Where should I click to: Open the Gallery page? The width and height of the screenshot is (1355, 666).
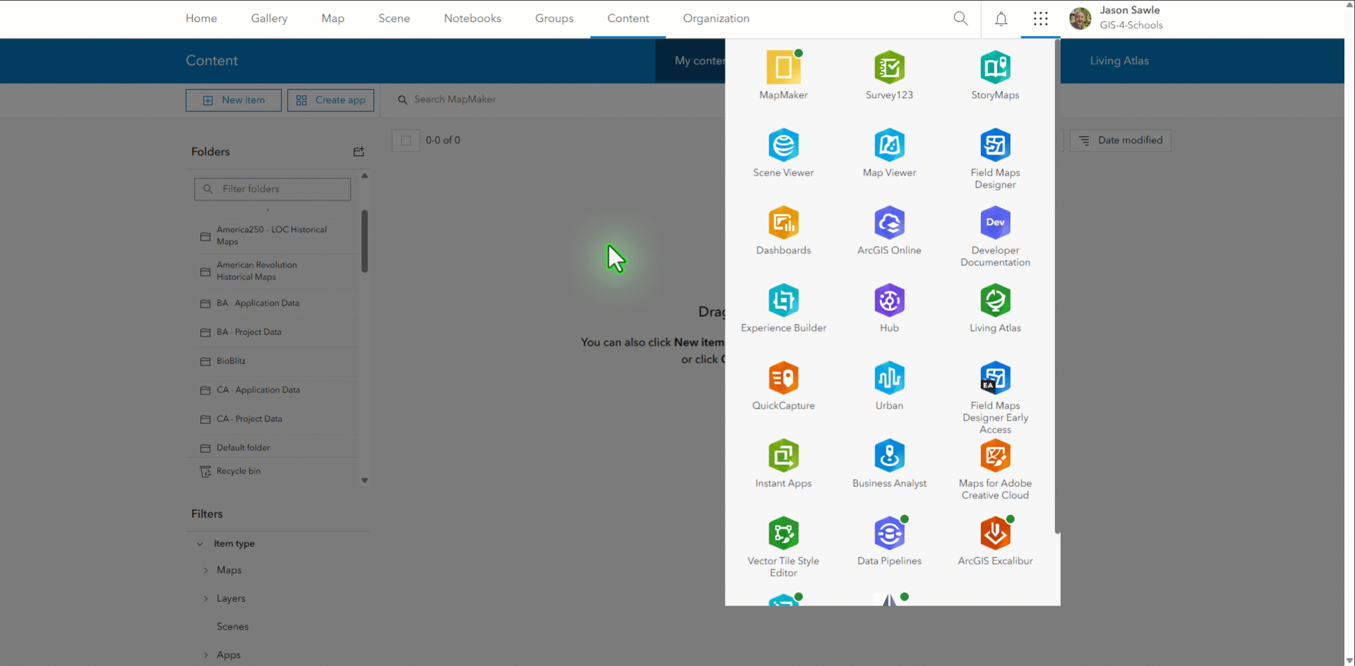click(269, 18)
